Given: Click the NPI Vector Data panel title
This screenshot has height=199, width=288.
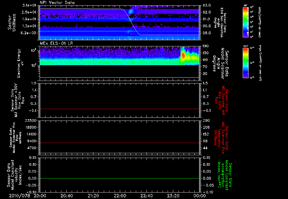Looking at the screenshot, I should (x=57, y=3).
